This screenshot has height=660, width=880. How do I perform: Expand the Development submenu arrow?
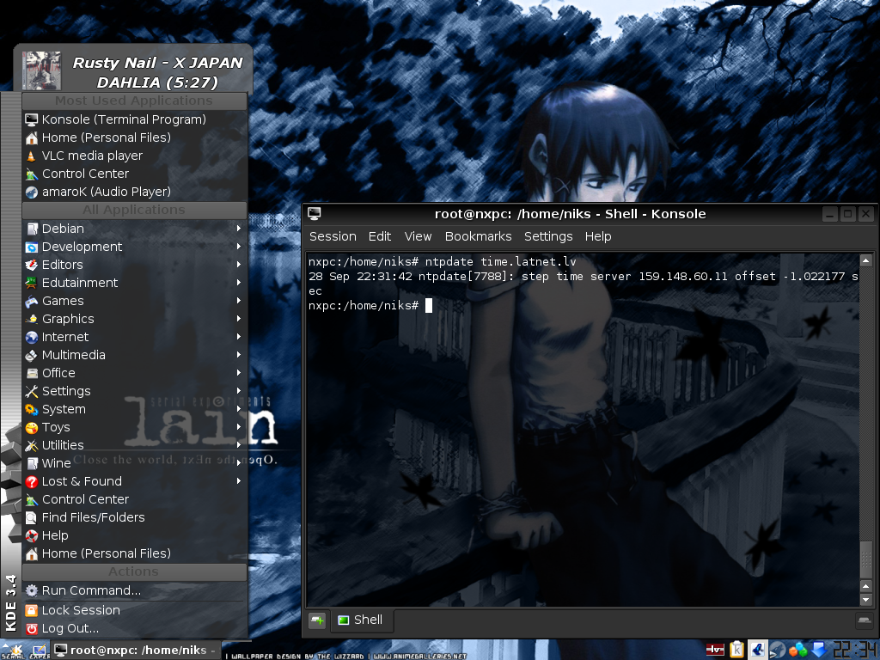click(239, 247)
